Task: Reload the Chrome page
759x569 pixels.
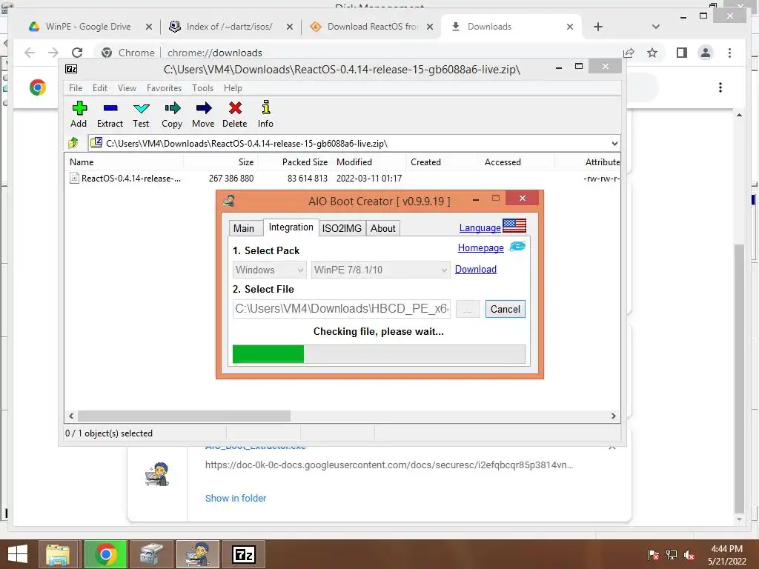Action: (77, 53)
